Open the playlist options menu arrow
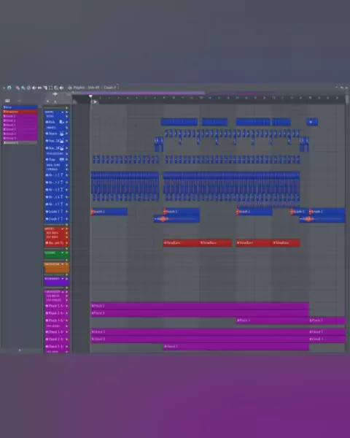350x438 pixels. (x=4, y=88)
